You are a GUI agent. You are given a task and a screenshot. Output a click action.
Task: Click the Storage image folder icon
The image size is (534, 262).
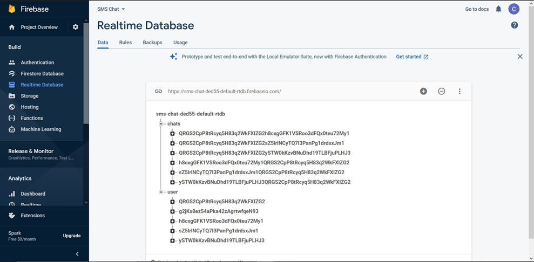point(12,96)
